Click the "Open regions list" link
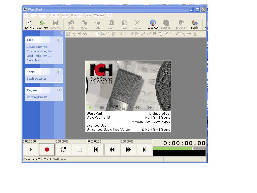257x193 pixels. (x=37, y=97)
